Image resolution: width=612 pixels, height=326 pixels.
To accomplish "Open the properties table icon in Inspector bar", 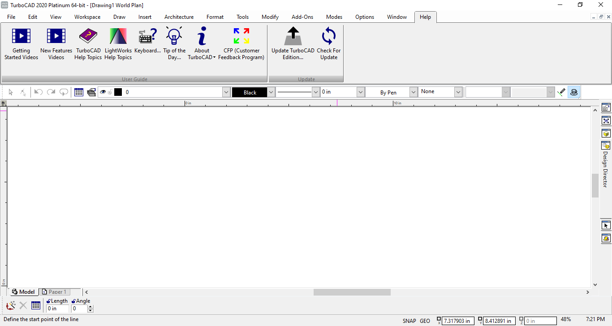I will (x=36, y=305).
